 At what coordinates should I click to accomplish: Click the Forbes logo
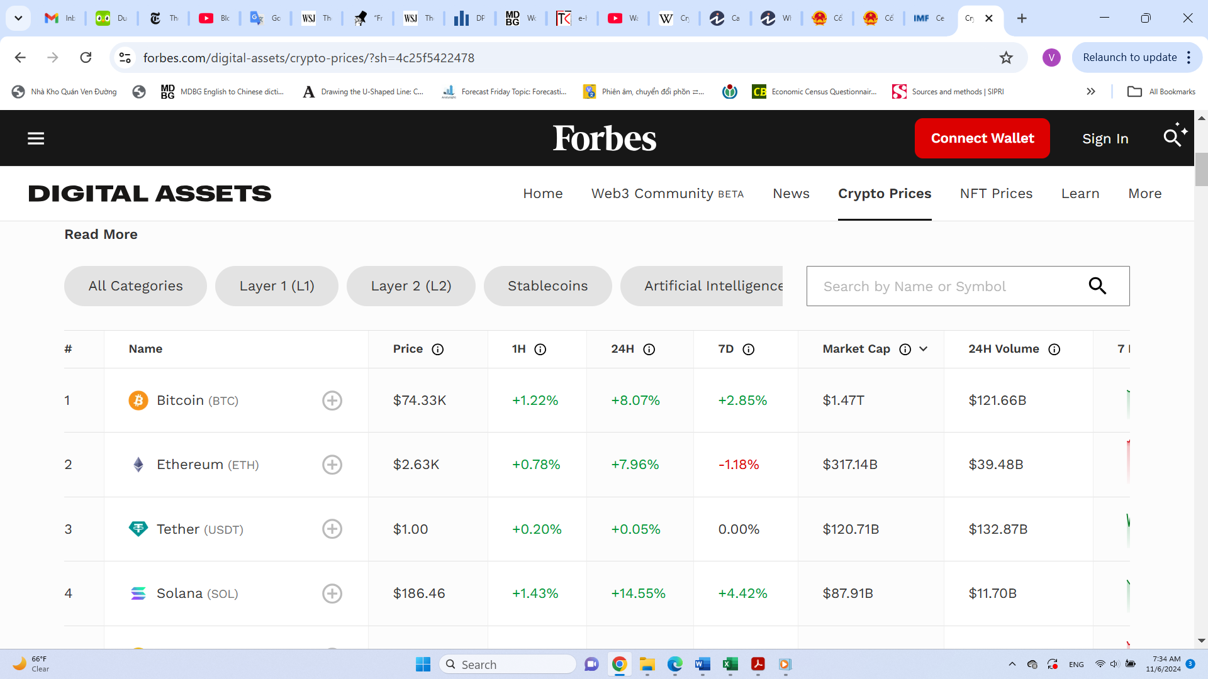[x=605, y=138]
